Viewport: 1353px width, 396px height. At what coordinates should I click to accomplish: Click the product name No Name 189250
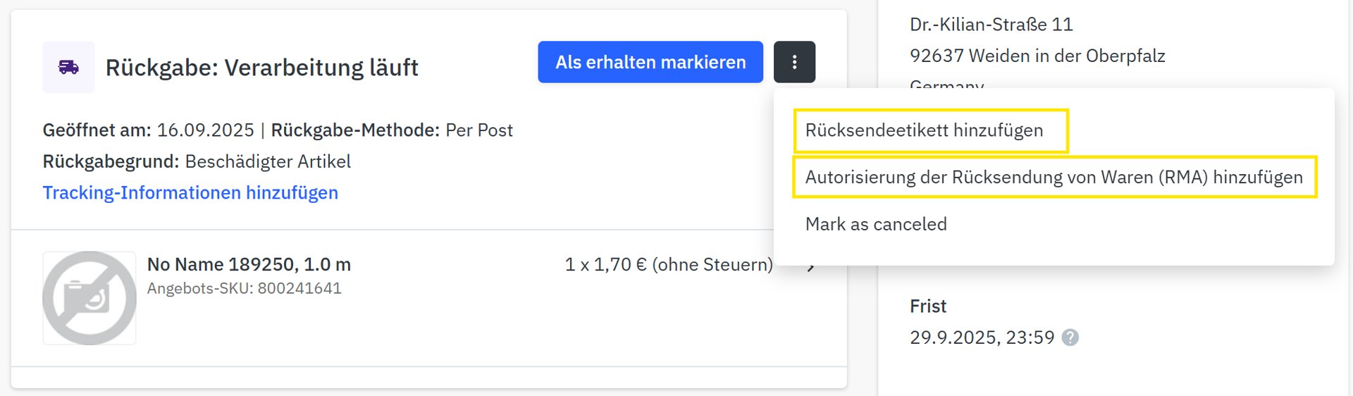click(x=249, y=264)
